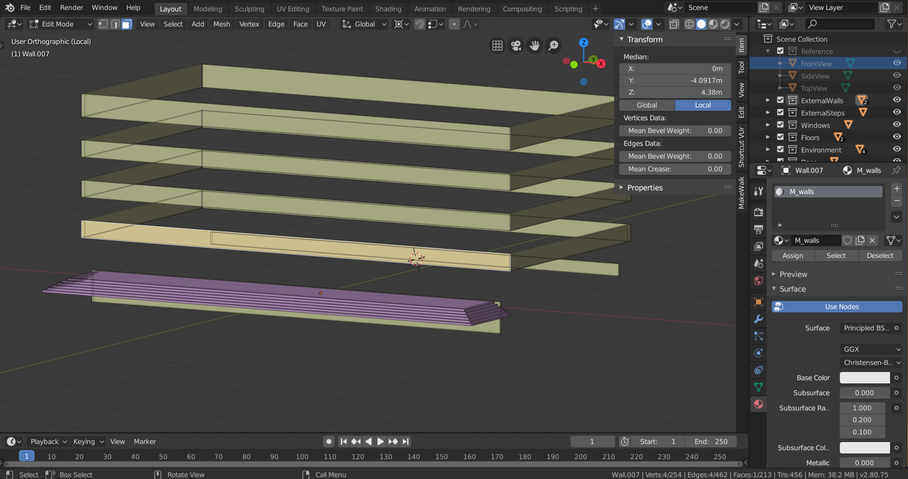Open the Physics Properties tab
This screenshot has height=479, width=908.
(x=758, y=353)
